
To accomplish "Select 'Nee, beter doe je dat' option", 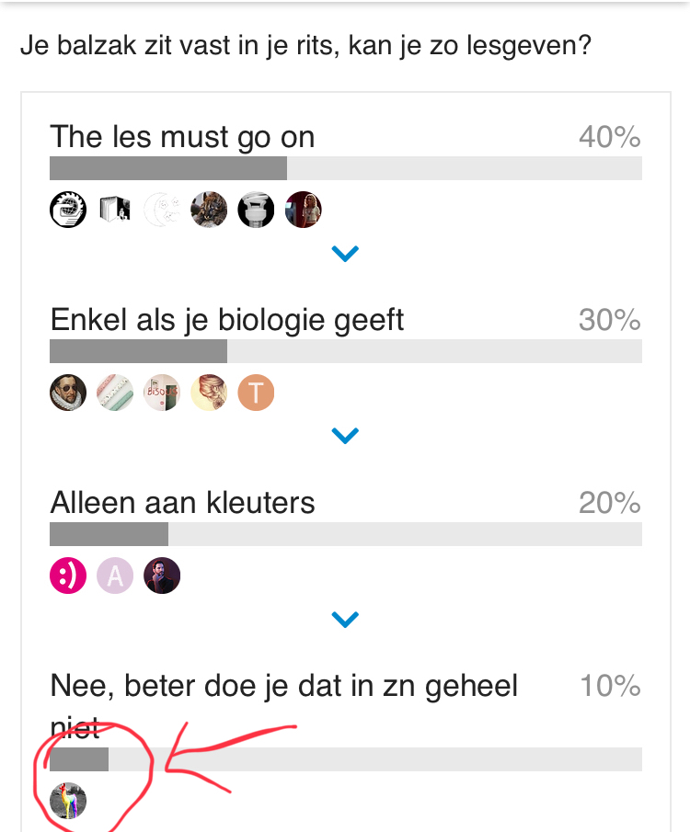I will 283,686.
